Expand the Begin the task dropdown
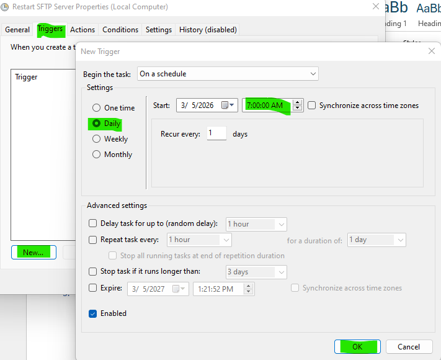The width and height of the screenshot is (441, 360). click(x=228, y=74)
